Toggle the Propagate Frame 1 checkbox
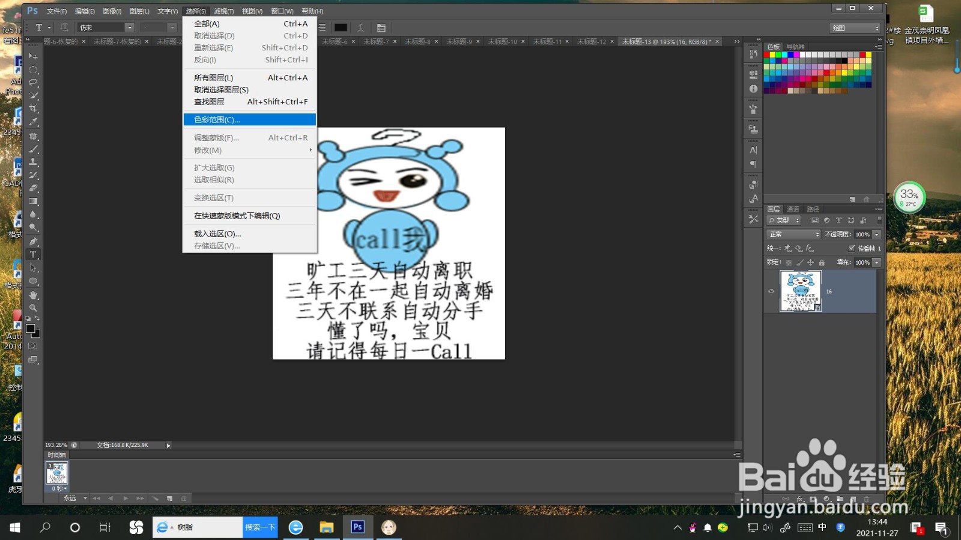The width and height of the screenshot is (961, 540). point(852,248)
